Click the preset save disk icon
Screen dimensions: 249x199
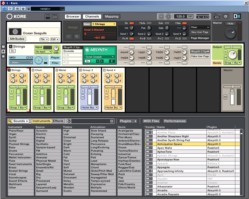coord(63,9)
